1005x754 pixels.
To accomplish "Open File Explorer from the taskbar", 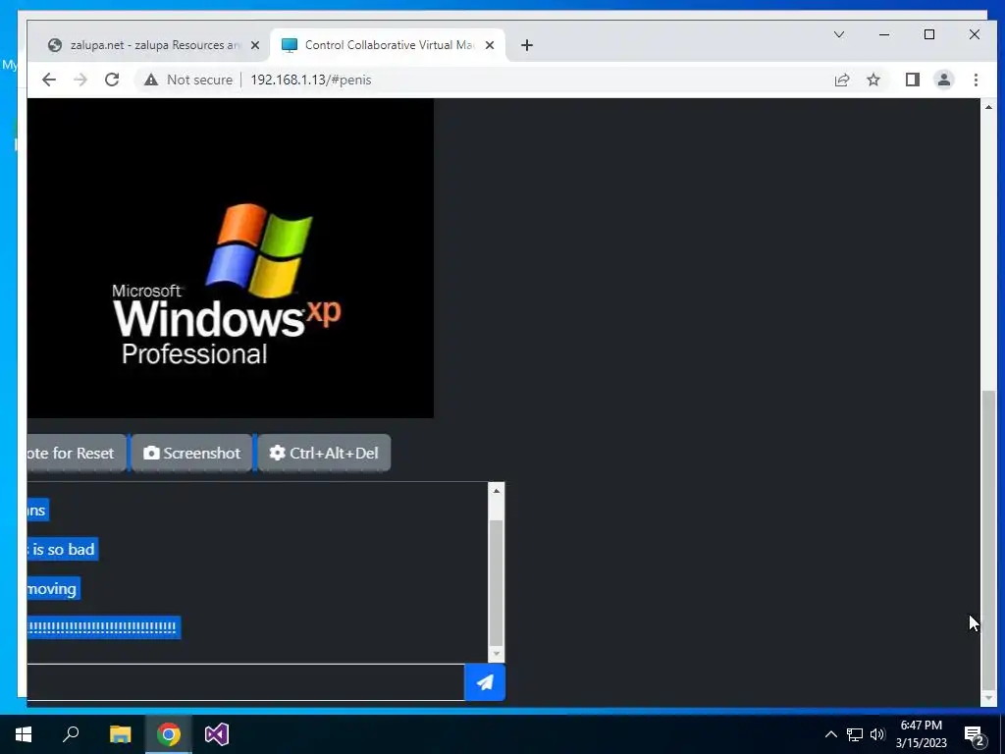I will [x=120, y=734].
